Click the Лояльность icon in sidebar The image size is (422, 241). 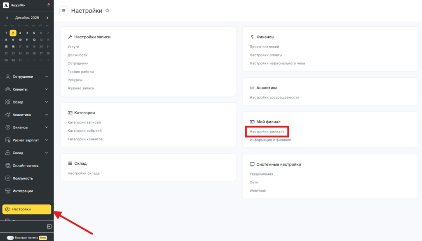pos(8,178)
